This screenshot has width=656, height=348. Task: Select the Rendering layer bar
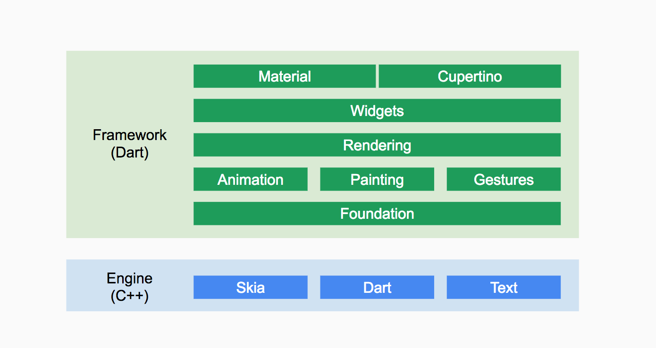point(377,145)
